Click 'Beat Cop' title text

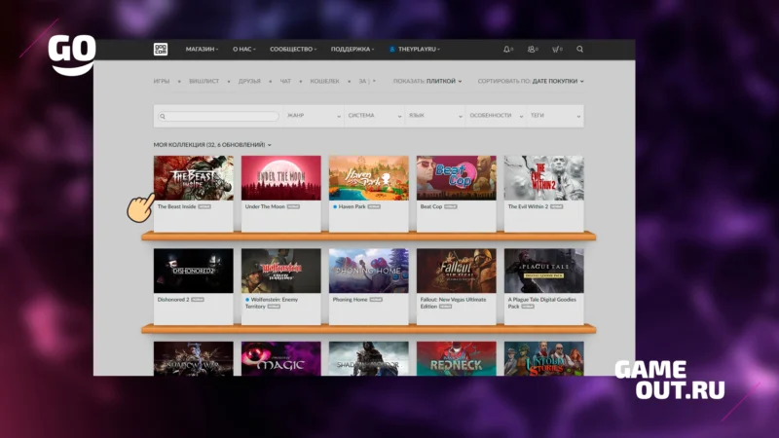pos(431,206)
